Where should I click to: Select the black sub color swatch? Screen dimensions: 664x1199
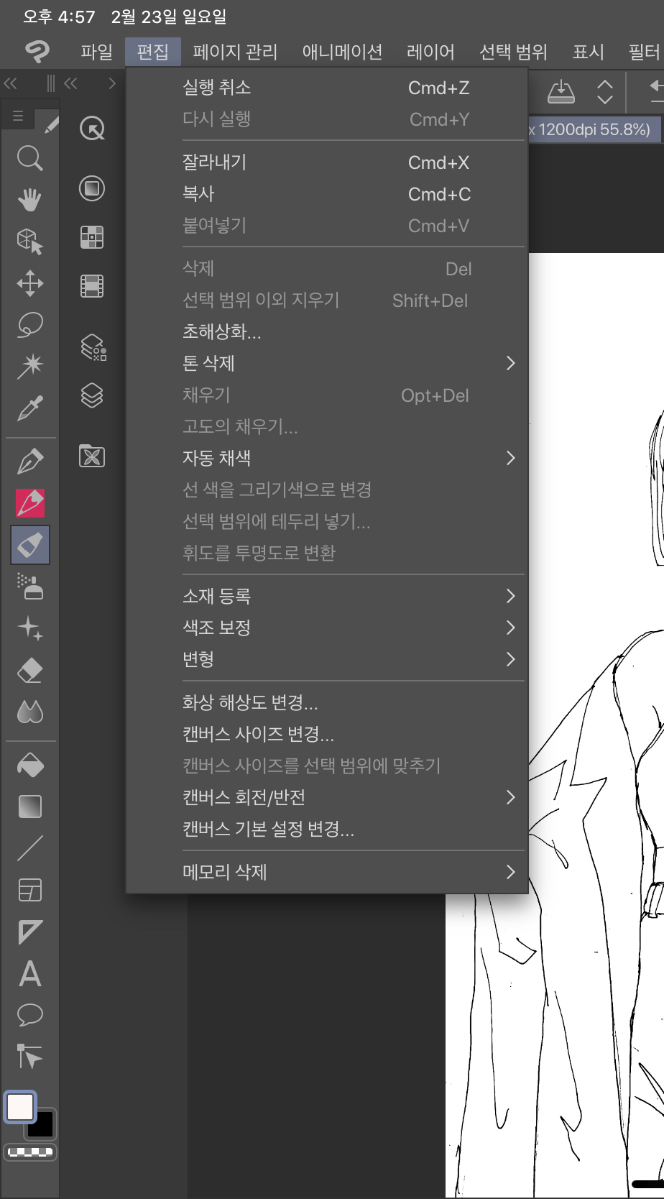(42, 1125)
